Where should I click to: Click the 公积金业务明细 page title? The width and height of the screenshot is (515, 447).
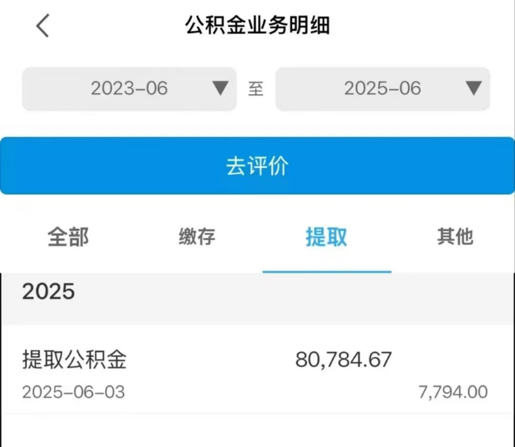click(257, 25)
